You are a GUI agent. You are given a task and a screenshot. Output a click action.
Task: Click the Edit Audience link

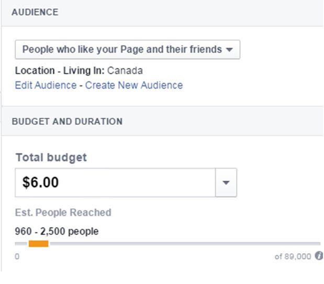coord(46,85)
